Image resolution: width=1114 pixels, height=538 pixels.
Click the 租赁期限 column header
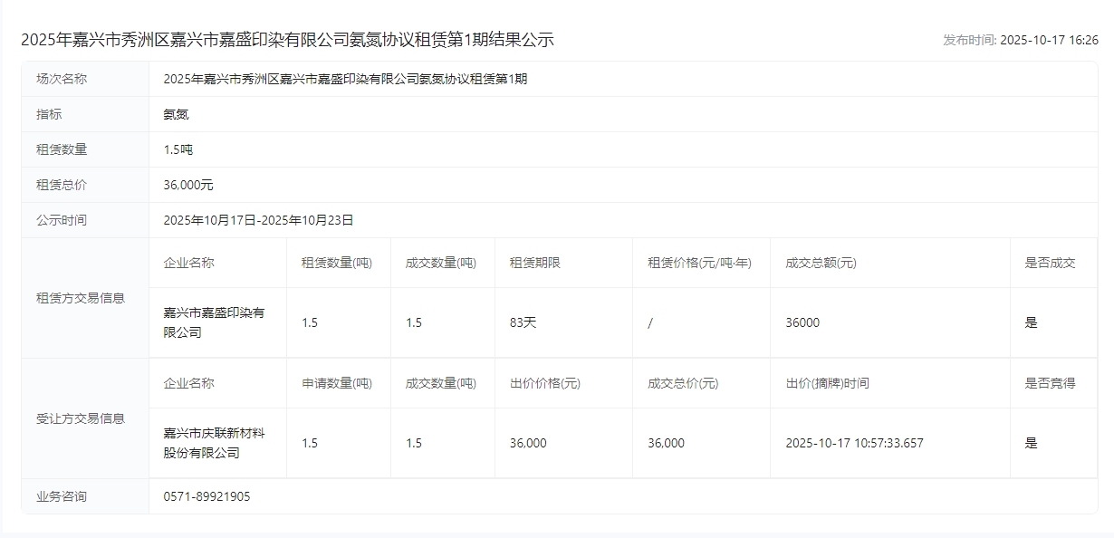pyautogui.click(x=534, y=263)
